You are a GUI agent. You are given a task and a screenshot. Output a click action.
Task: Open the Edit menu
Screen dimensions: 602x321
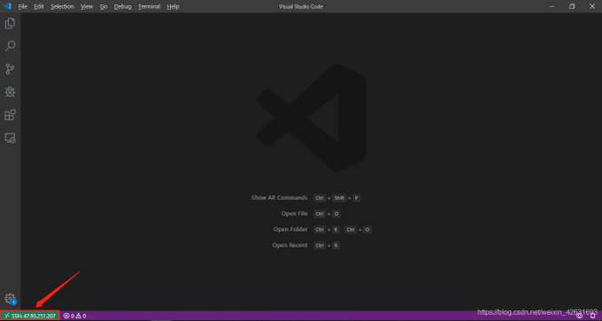[x=39, y=6]
